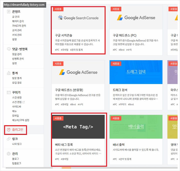
Task: Click 사용중 badge on 배너 출력 card
Action: (x=116, y=118)
